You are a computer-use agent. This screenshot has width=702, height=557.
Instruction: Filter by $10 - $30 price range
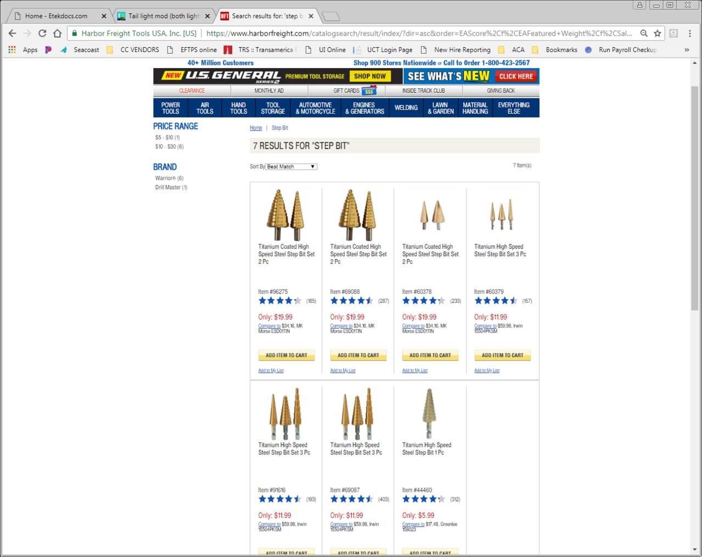click(x=169, y=147)
